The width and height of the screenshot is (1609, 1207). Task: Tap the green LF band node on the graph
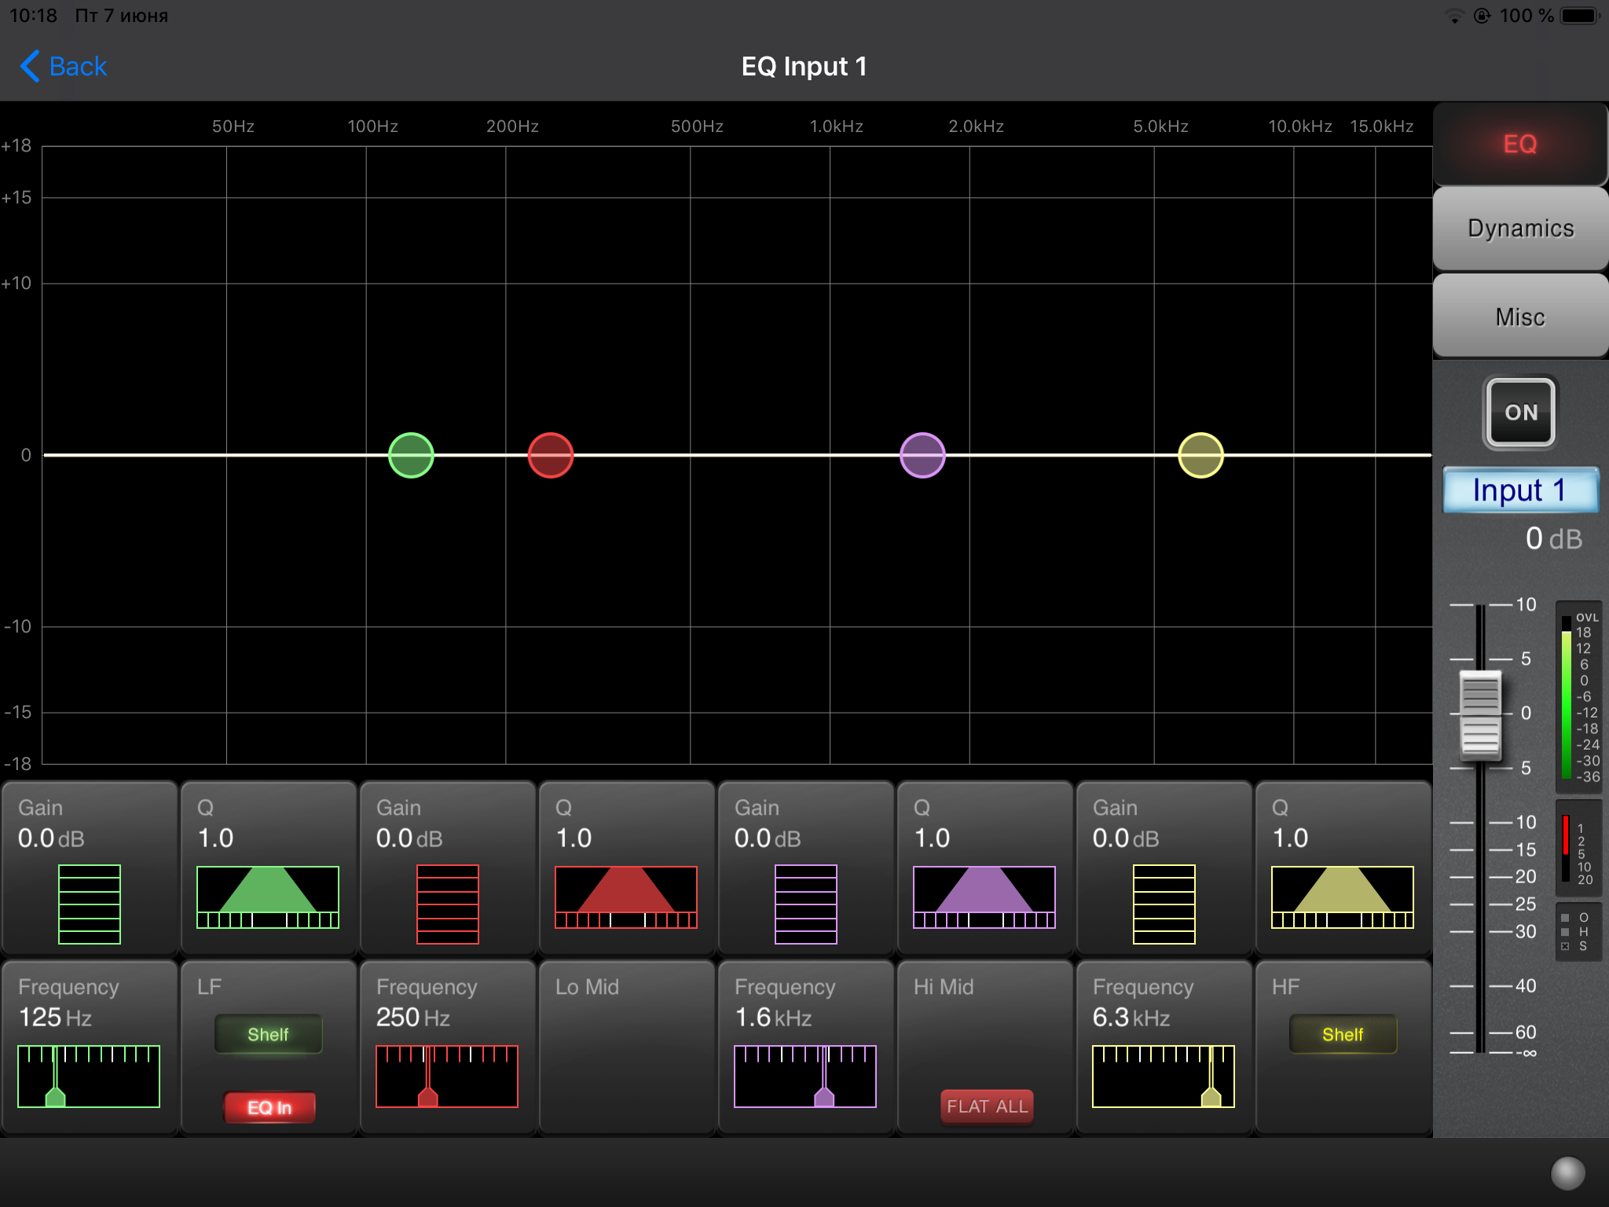[411, 455]
